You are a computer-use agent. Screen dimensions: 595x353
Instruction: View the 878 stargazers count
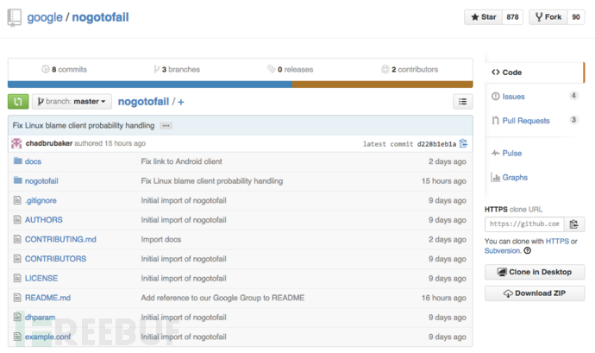coord(512,17)
